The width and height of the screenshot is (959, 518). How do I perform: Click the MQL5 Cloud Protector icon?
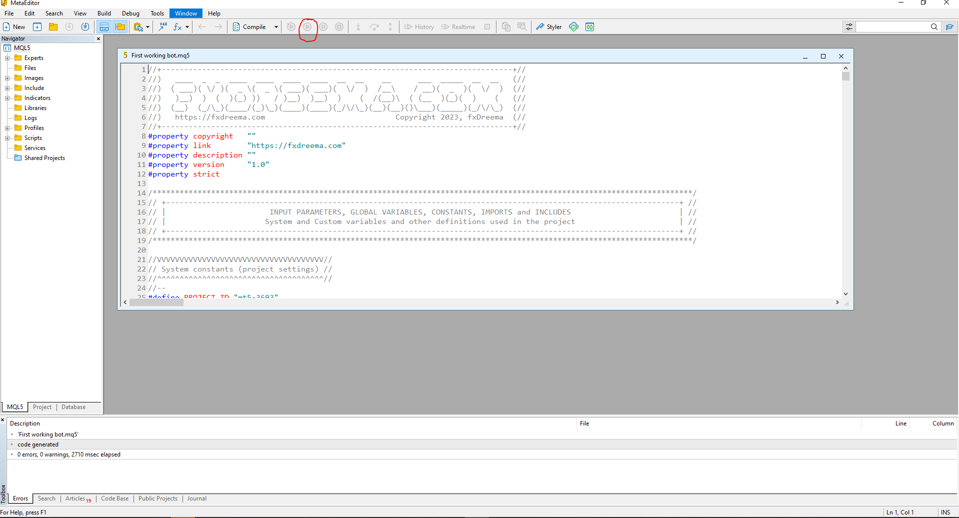574,27
